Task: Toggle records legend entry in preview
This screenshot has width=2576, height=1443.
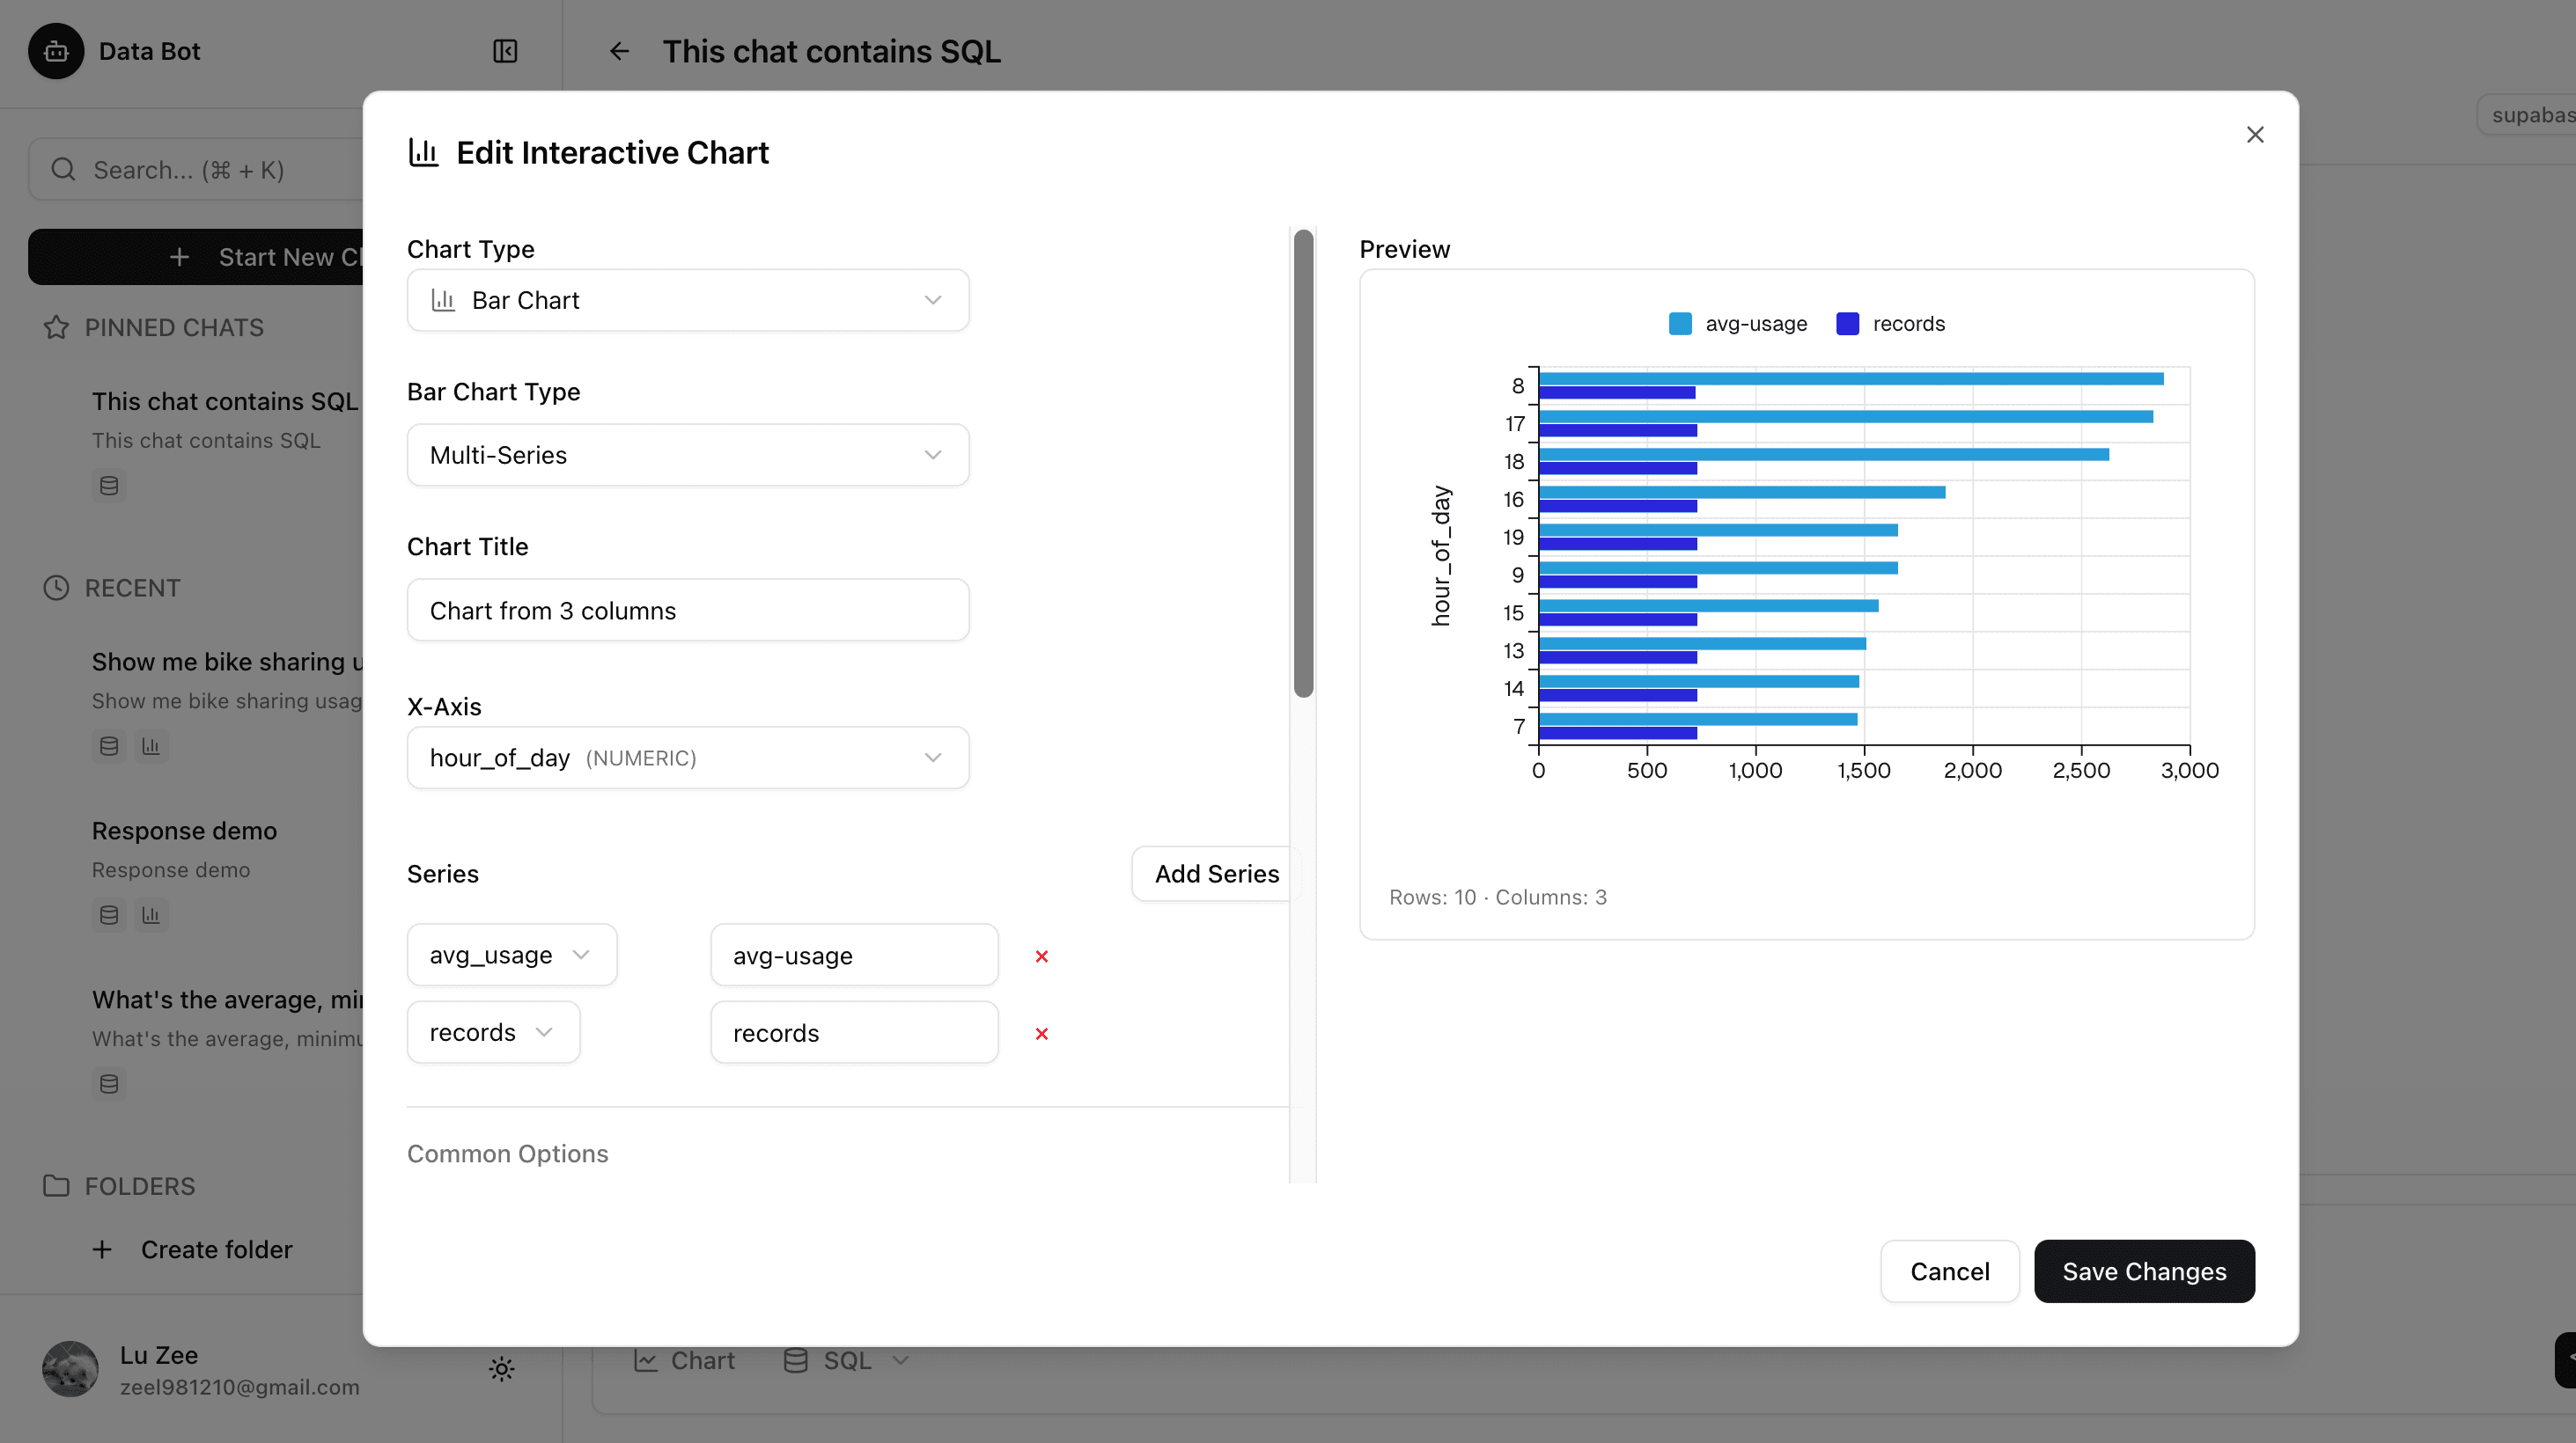Action: click(1890, 324)
